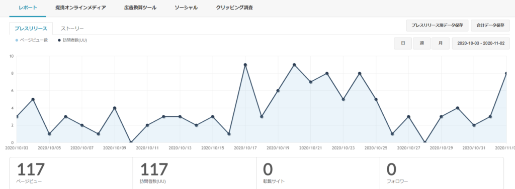Click the フォロワー count card

tap(442, 173)
